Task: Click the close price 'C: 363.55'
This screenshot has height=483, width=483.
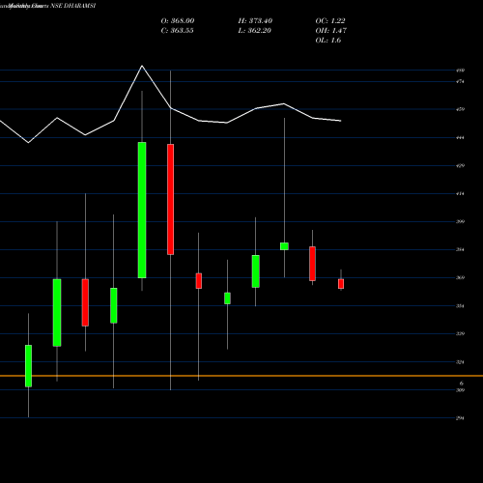Action: [x=177, y=31]
